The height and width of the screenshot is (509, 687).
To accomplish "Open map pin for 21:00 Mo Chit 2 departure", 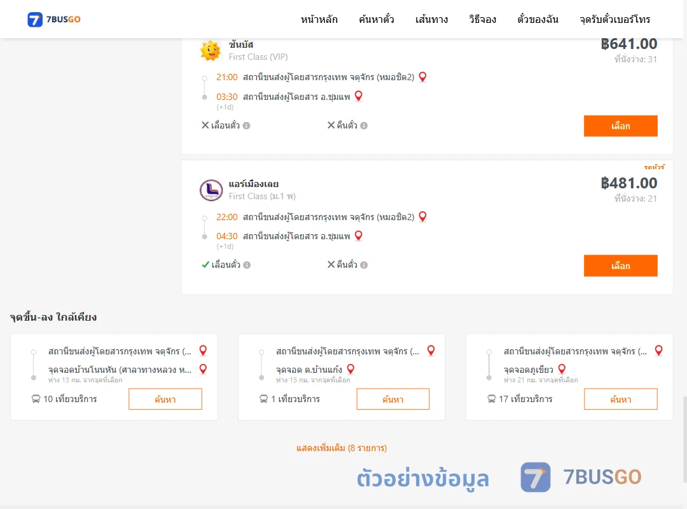I will [x=423, y=77].
